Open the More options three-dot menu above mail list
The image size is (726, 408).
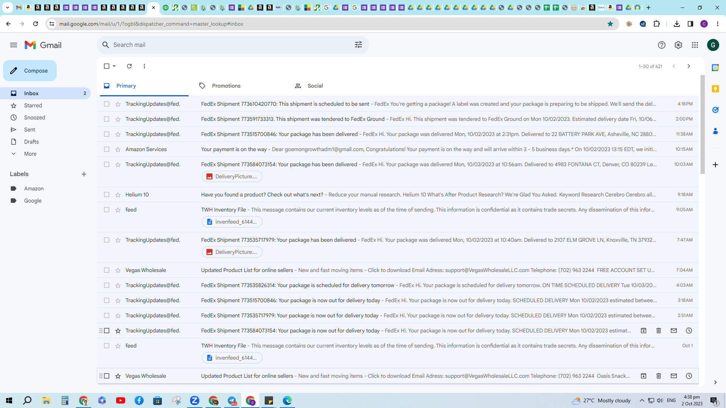point(144,66)
